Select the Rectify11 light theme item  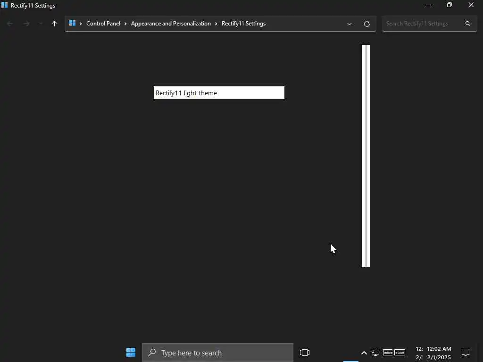[x=219, y=93]
